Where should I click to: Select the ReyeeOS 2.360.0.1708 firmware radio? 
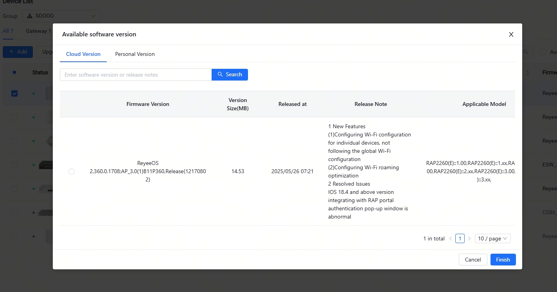click(x=72, y=172)
